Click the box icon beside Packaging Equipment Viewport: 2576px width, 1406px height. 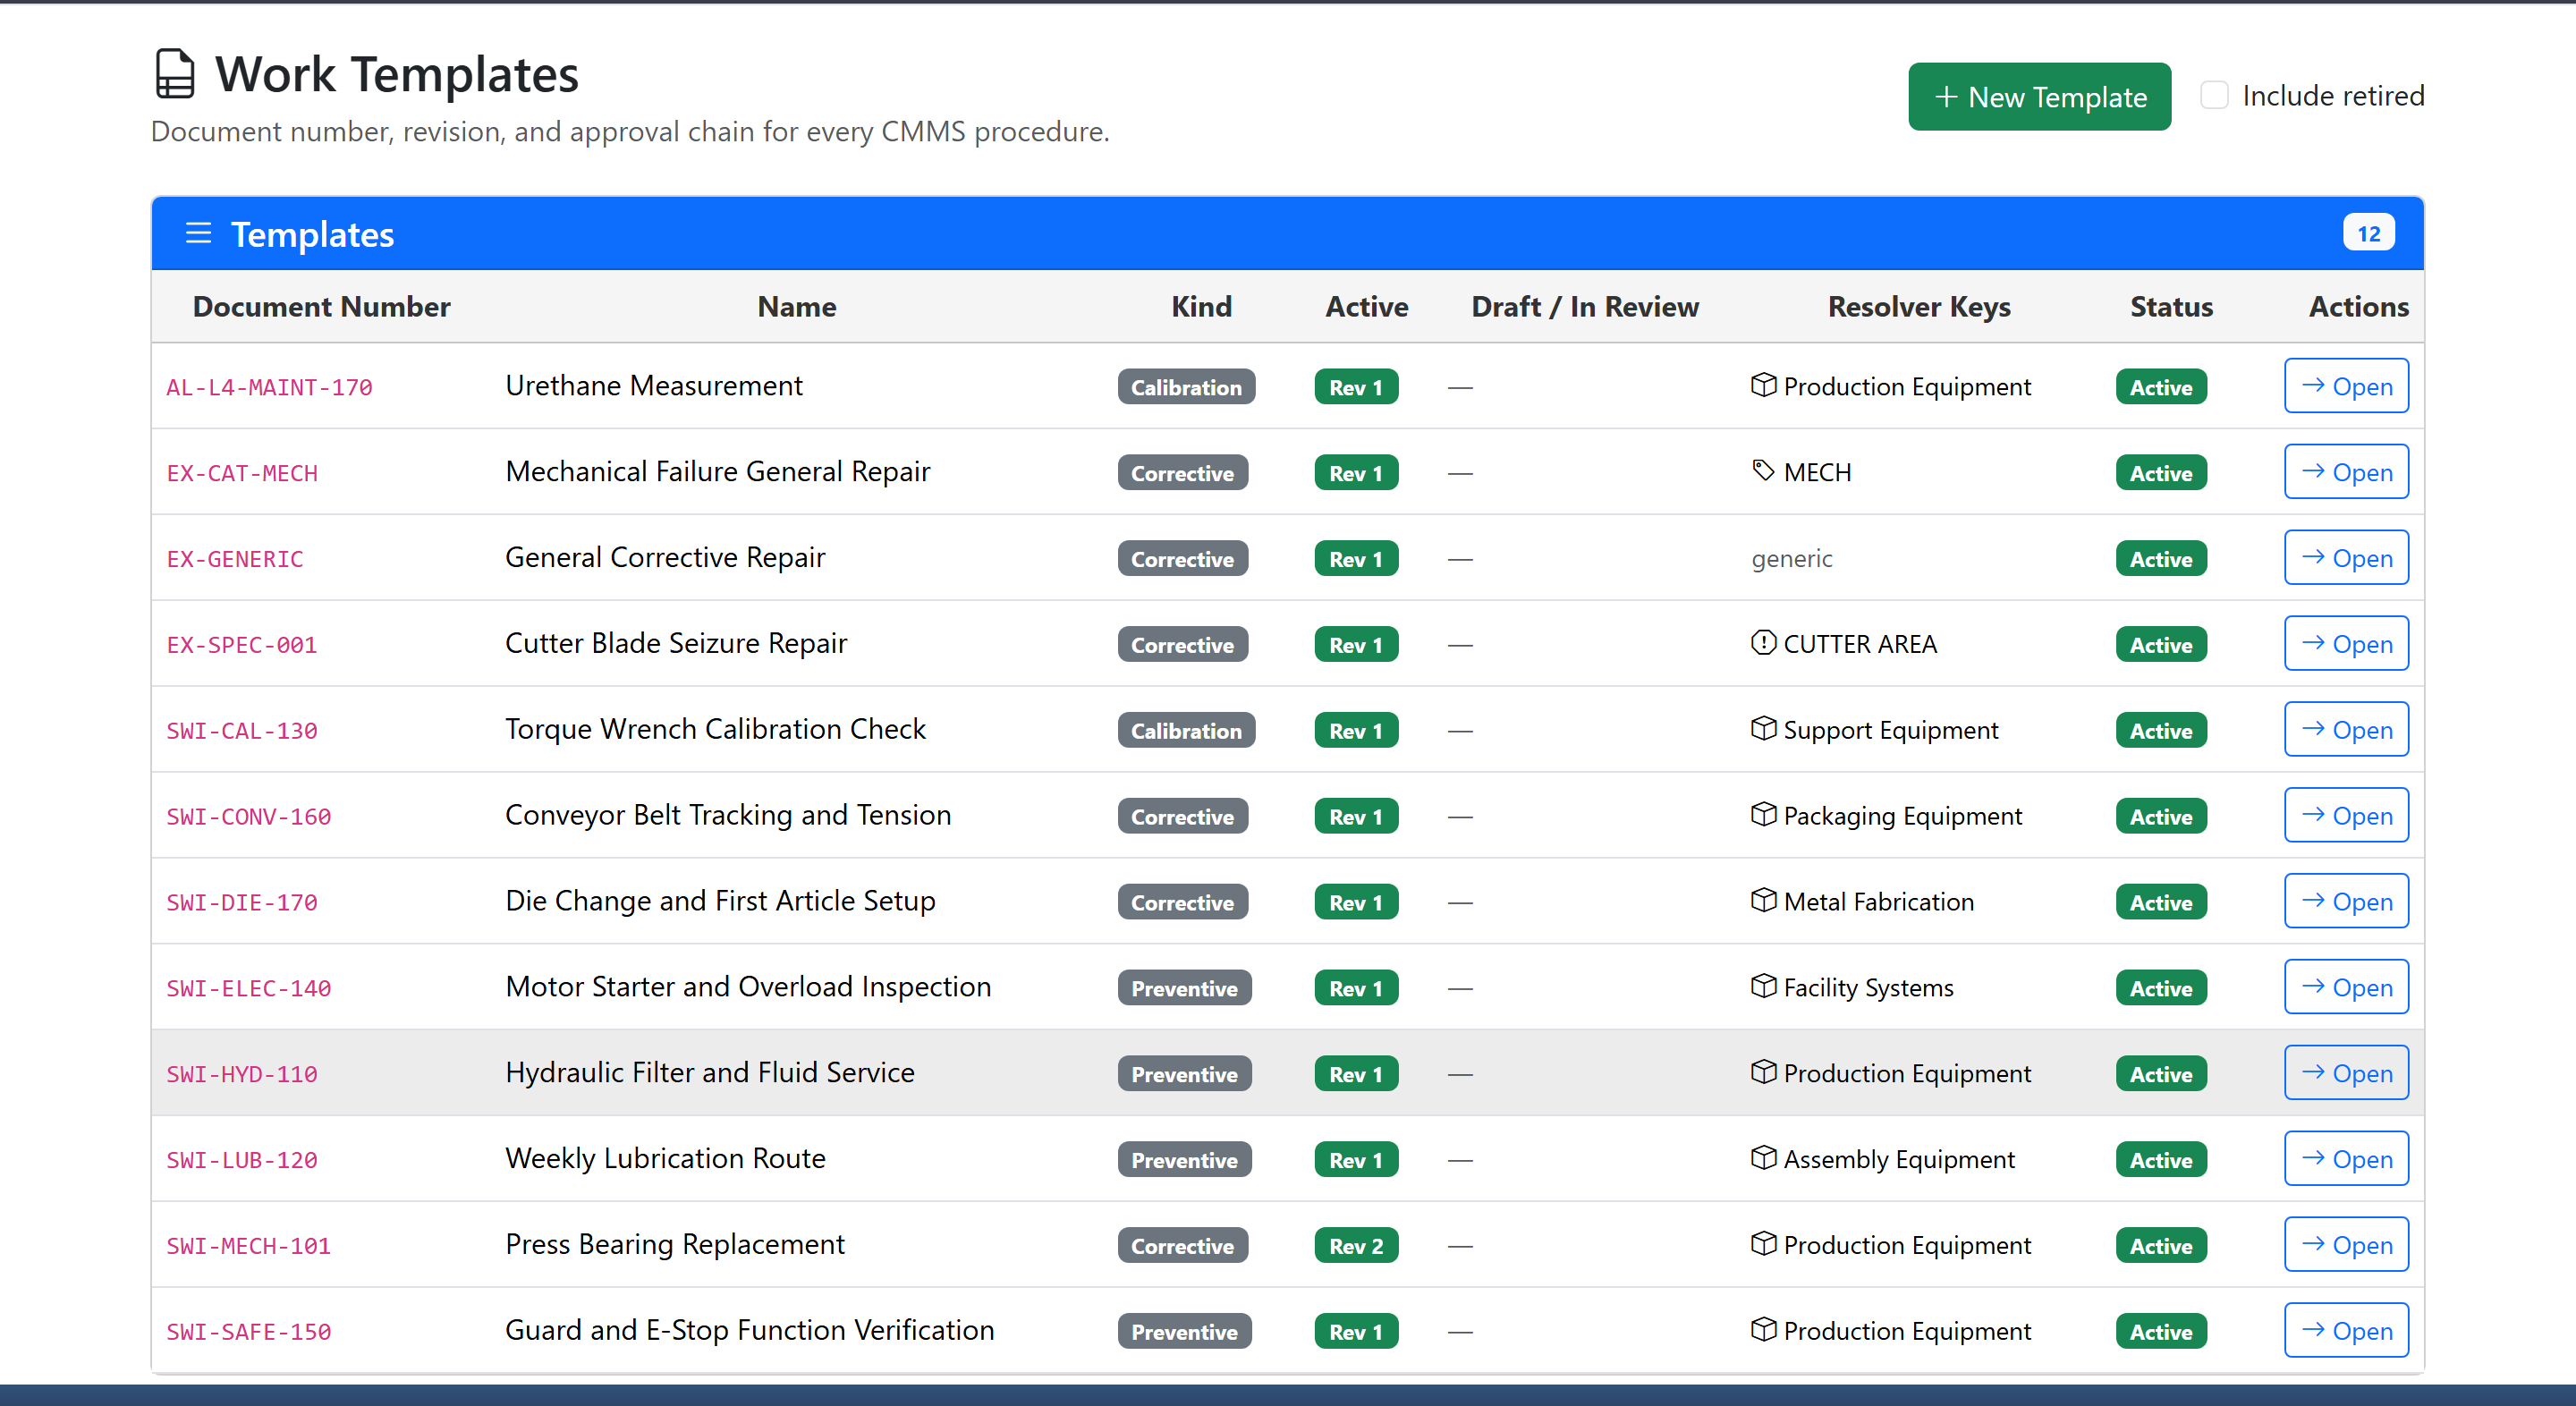click(x=1763, y=815)
